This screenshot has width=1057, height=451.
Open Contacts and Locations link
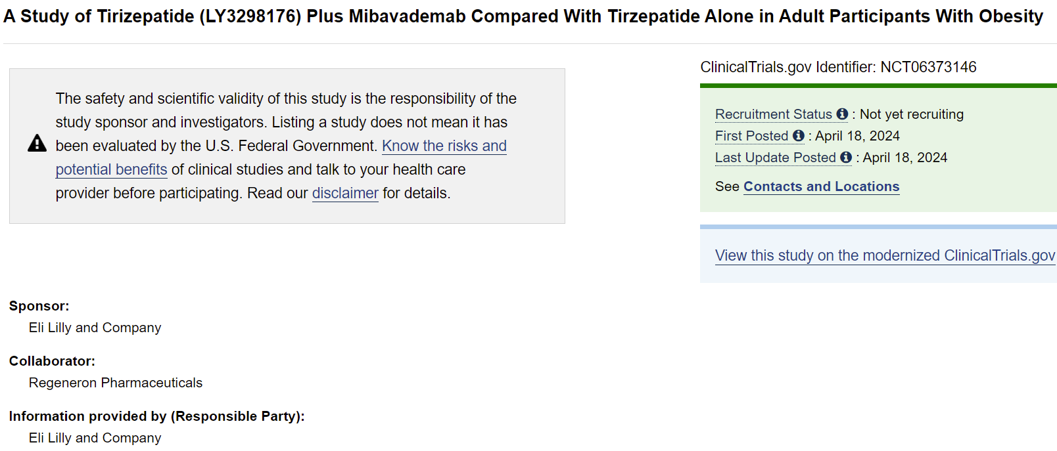point(821,186)
